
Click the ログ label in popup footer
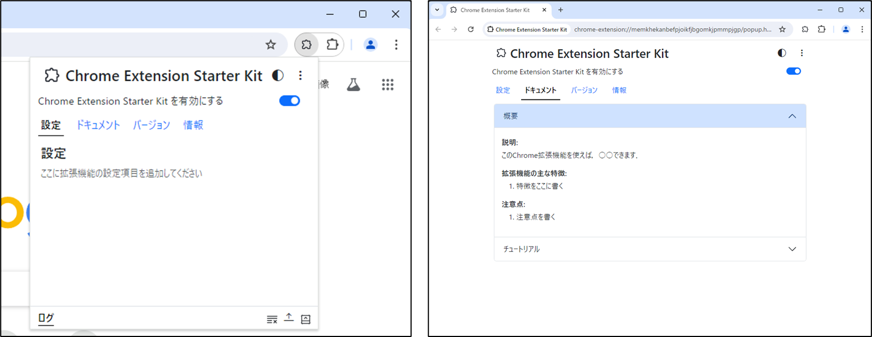click(x=46, y=318)
